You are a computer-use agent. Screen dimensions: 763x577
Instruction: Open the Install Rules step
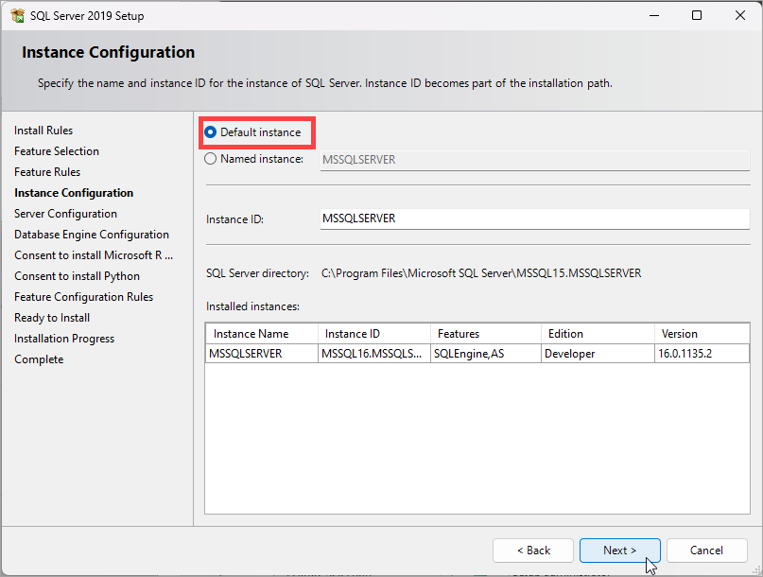43,131
